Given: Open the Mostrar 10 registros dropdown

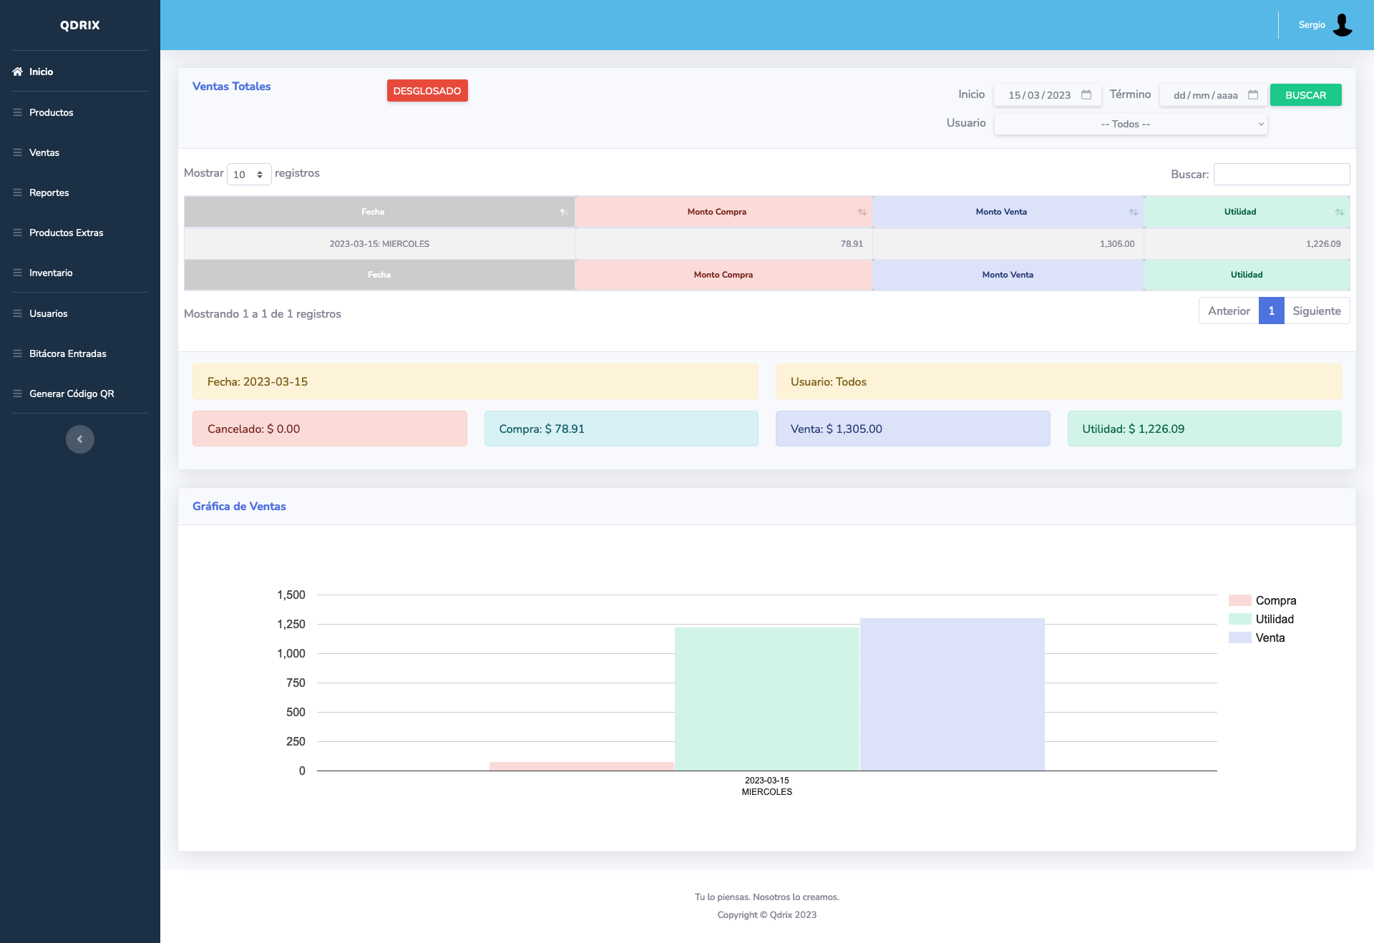Looking at the screenshot, I should pos(249,174).
